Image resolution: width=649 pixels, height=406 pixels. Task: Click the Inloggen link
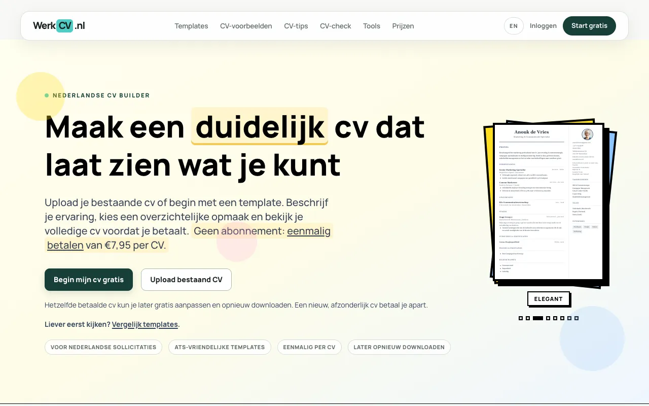click(543, 26)
